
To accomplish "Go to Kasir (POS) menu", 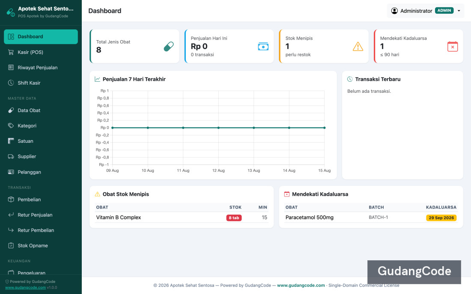I will point(41,52).
